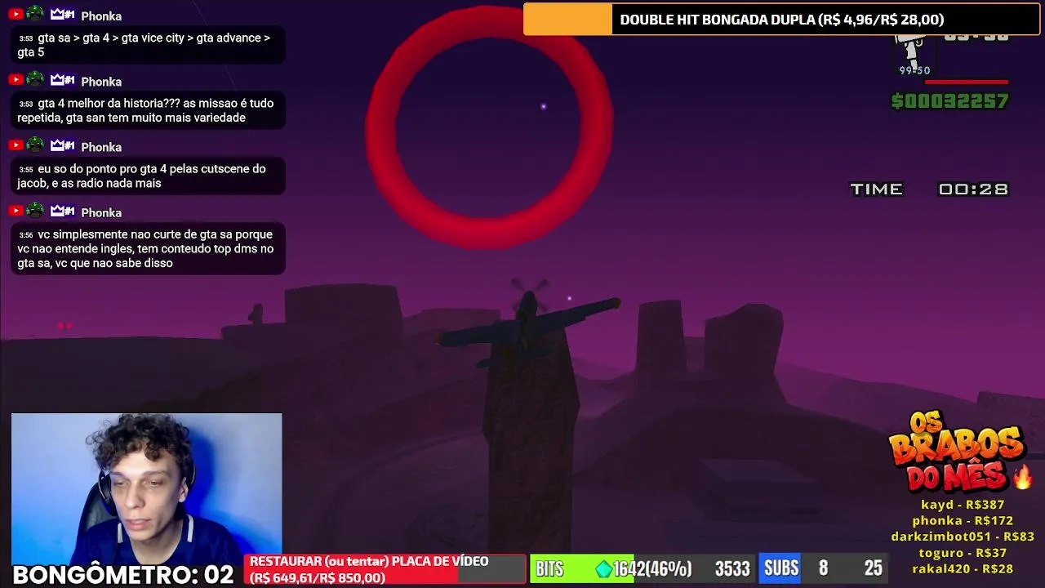The image size is (1045, 588).
Task: Click the airplane flying toward the ring
Action: coord(530,327)
